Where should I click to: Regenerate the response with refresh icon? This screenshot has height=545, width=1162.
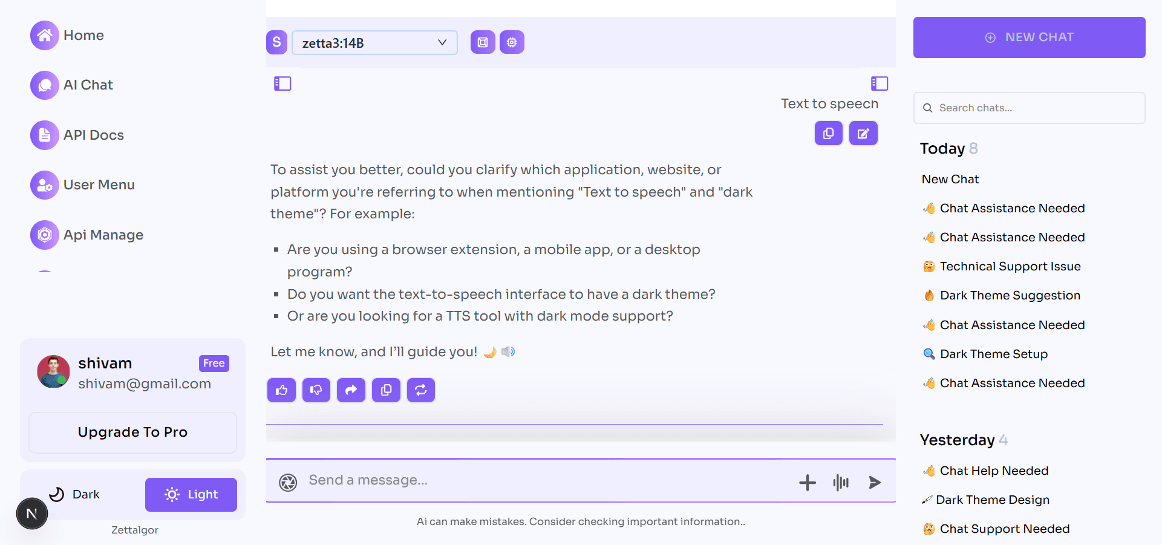[421, 390]
